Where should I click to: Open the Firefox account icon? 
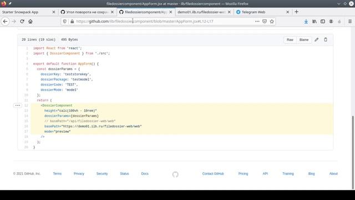point(331,21)
